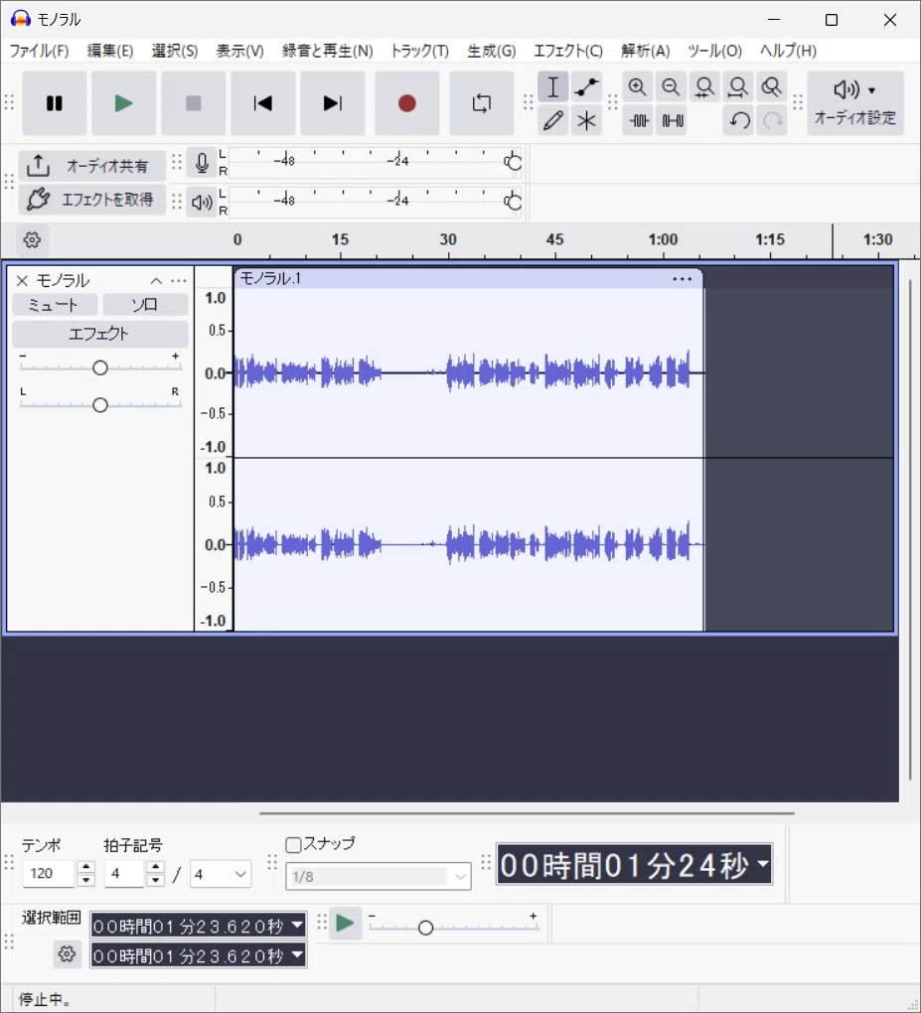Image resolution: width=921 pixels, height=1013 pixels.
Task: Click the オーディオ共有 button
Action: (91, 166)
